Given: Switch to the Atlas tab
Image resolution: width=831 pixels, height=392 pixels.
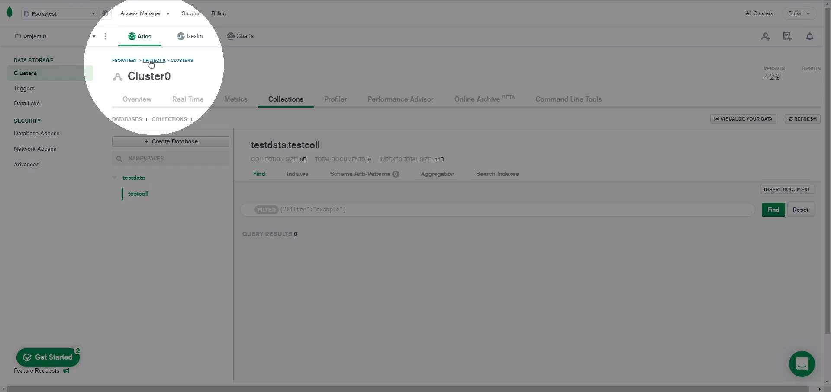Looking at the screenshot, I should [140, 36].
